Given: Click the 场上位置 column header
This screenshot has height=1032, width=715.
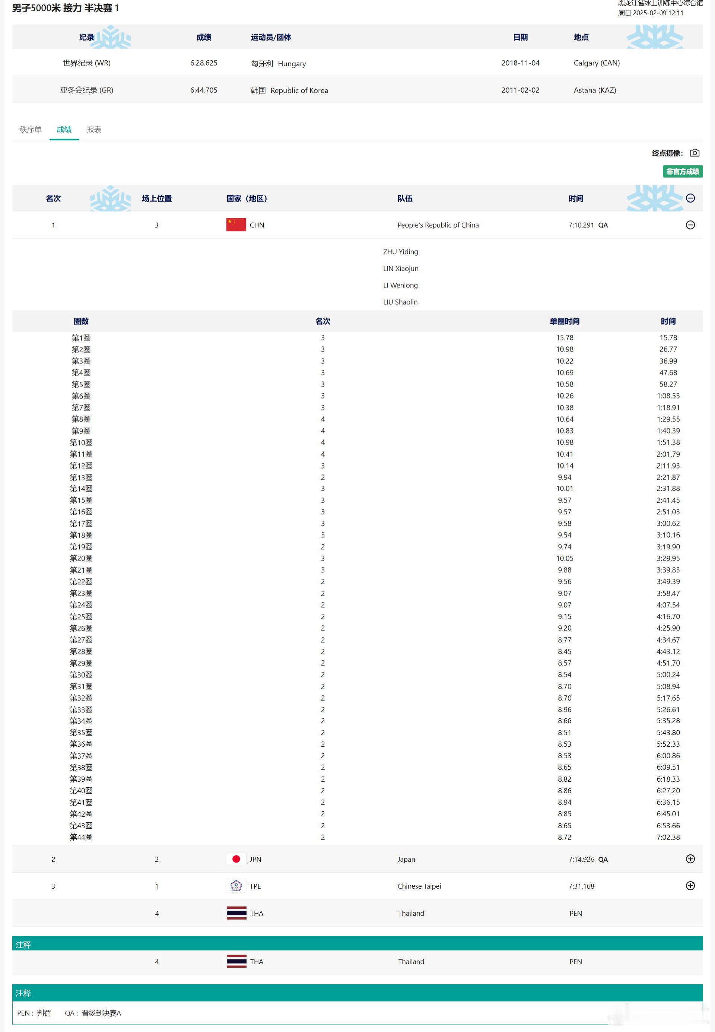Looking at the screenshot, I should click(157, 199).
